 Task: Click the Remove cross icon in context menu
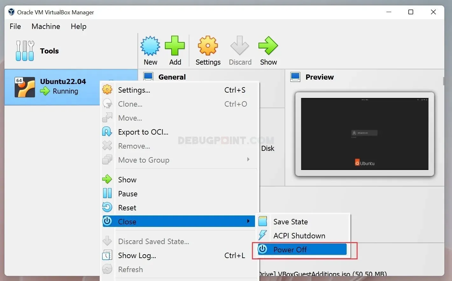click(107, 146)
